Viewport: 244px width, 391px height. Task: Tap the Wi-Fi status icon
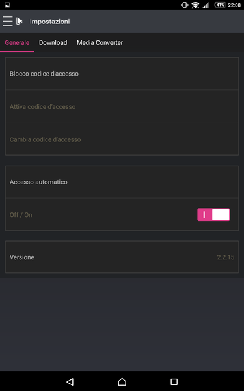coord(195,5)
